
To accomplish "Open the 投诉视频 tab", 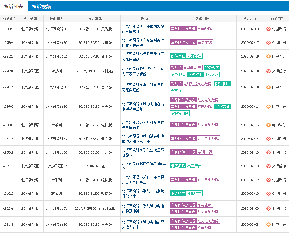I will 41,7.
